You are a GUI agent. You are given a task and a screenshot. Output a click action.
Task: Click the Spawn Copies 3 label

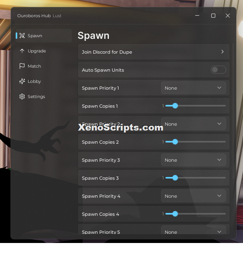click(100, 178)
